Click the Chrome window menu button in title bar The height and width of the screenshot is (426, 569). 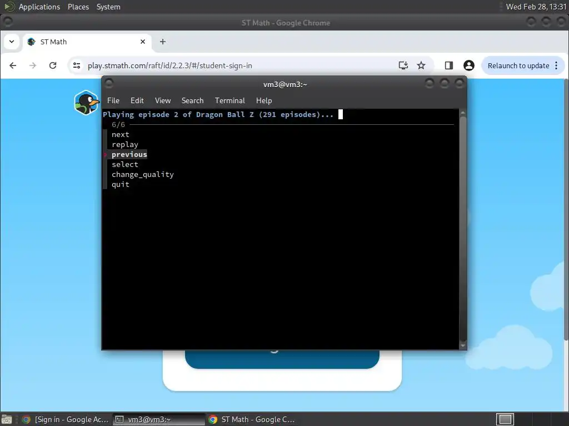tap(8, 22)
